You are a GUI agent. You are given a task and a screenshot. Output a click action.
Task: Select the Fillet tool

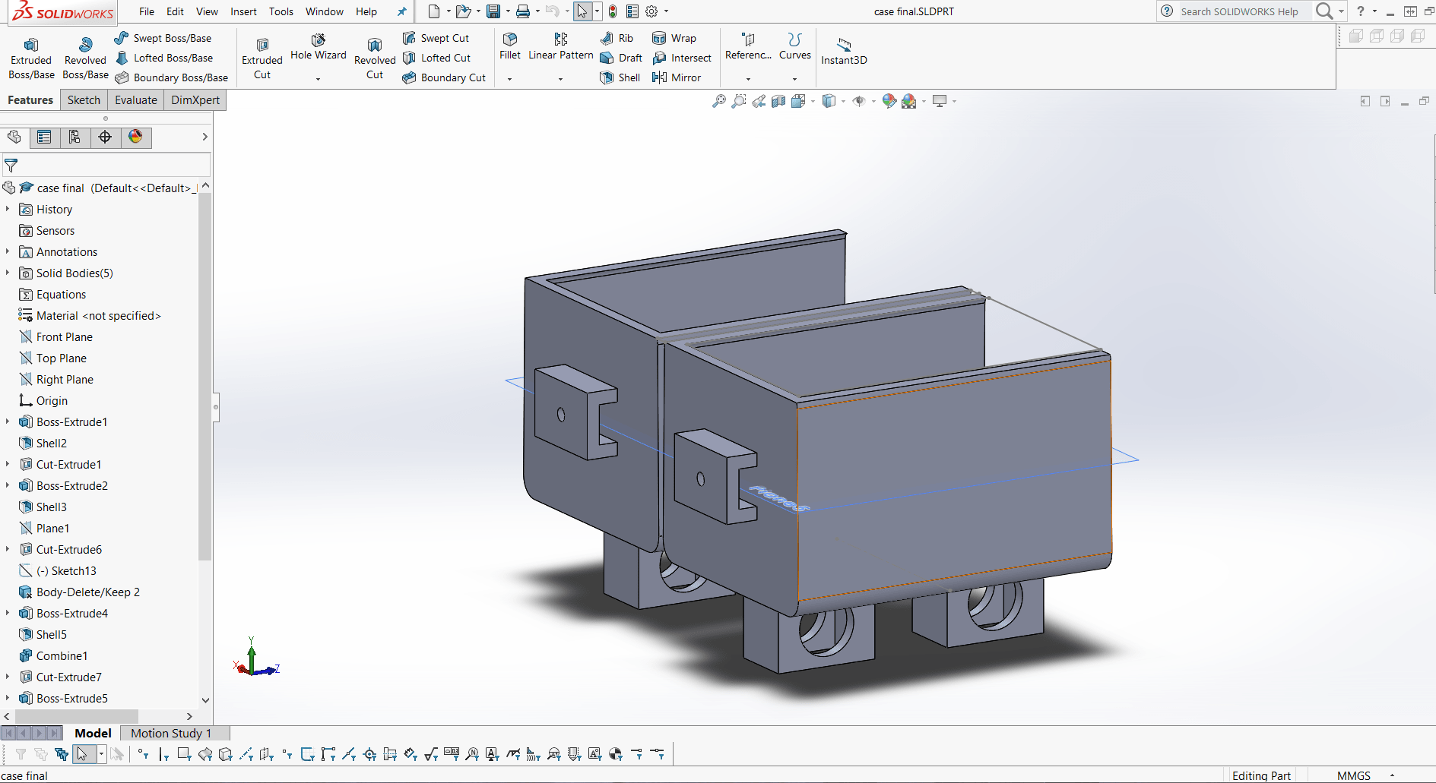coord(510,47)
